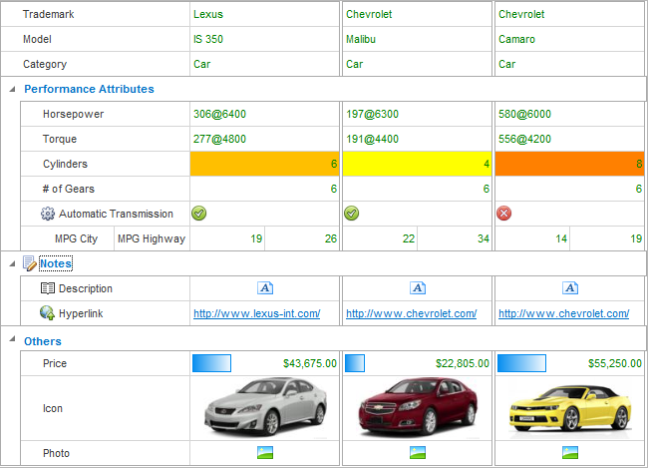Click the red Malibu car image

(418, 407)
